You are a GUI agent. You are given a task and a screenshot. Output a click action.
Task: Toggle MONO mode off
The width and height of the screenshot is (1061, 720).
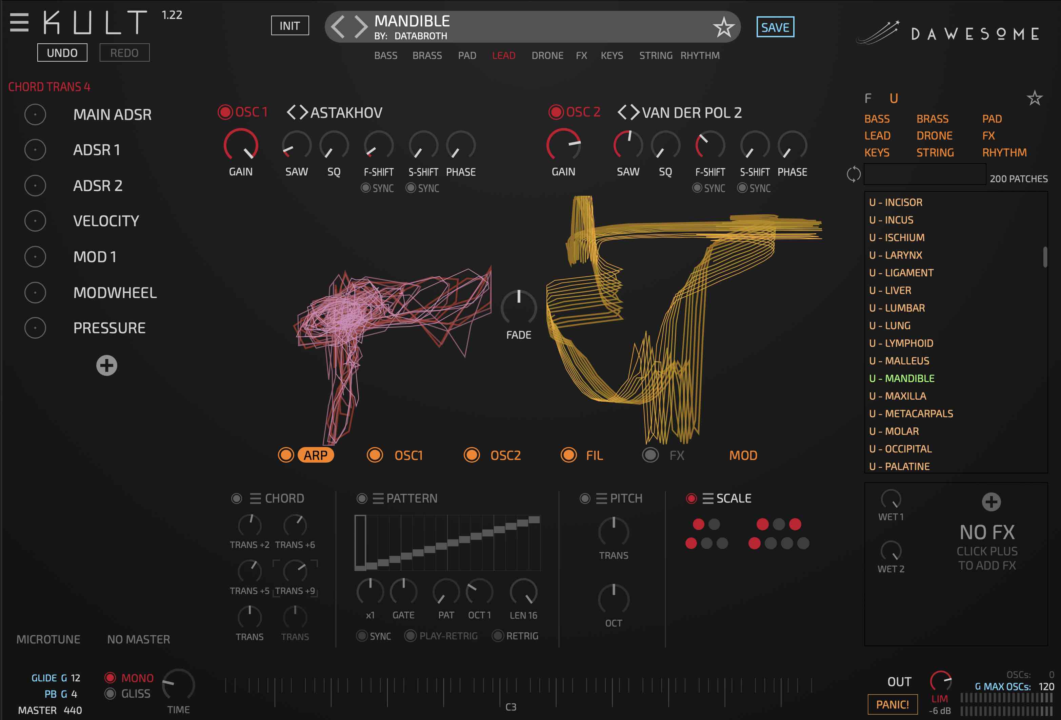(109, 678)
